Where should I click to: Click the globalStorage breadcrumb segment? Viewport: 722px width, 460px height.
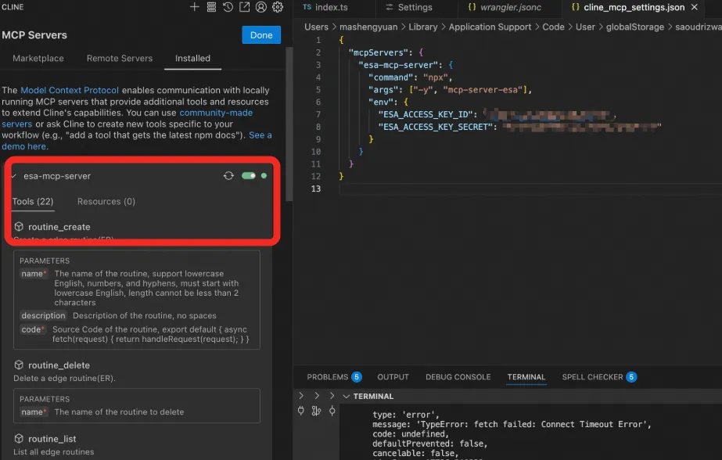pyautogui.click(x=635, y=27)
